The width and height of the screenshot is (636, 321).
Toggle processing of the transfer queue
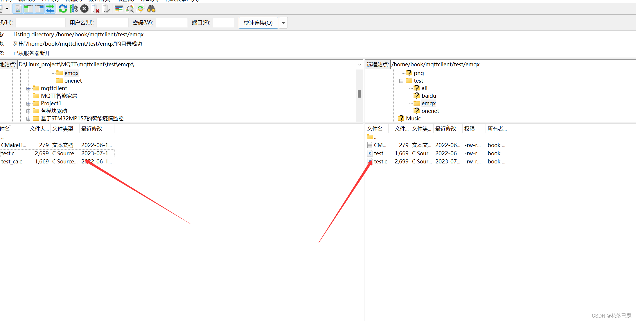click(73, 9)
